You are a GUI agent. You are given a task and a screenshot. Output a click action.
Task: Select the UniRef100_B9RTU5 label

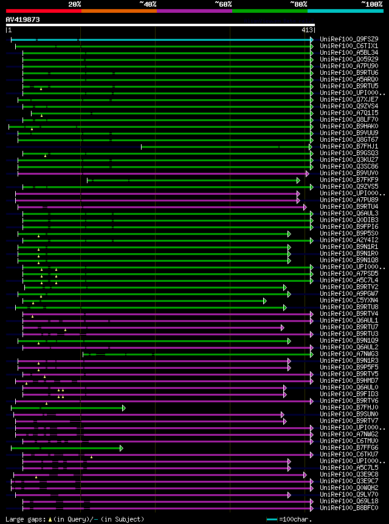[349, 86]
